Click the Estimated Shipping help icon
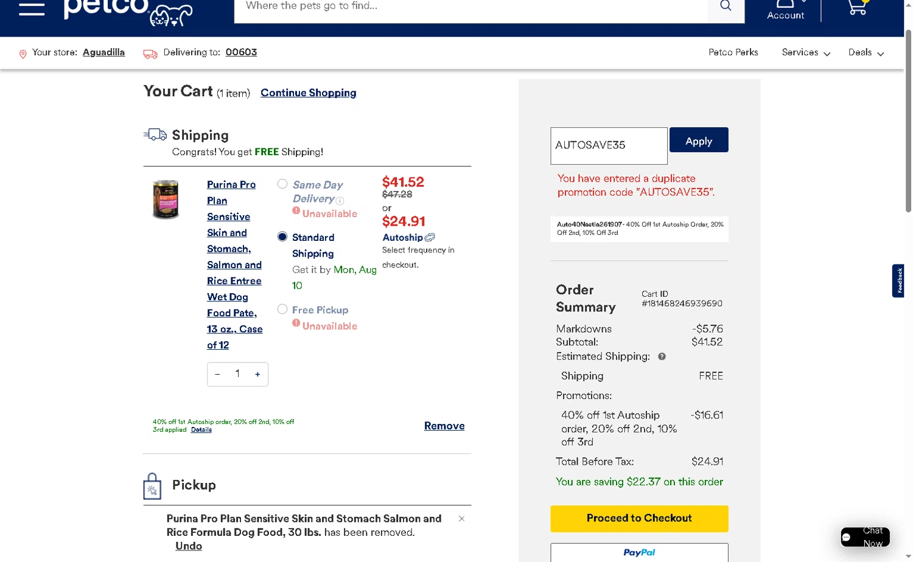This screenshot has width=913, height=562. [x=662, y=356]
